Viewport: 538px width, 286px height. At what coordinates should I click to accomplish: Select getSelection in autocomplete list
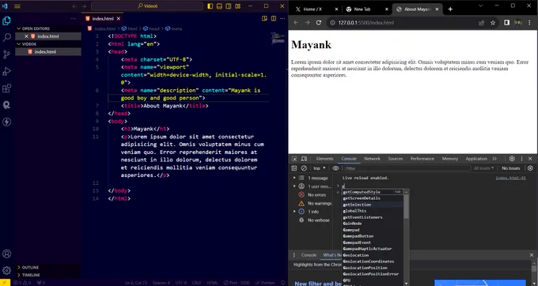[357, 205]
